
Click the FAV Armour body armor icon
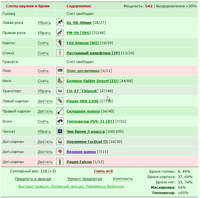[60, 43]
